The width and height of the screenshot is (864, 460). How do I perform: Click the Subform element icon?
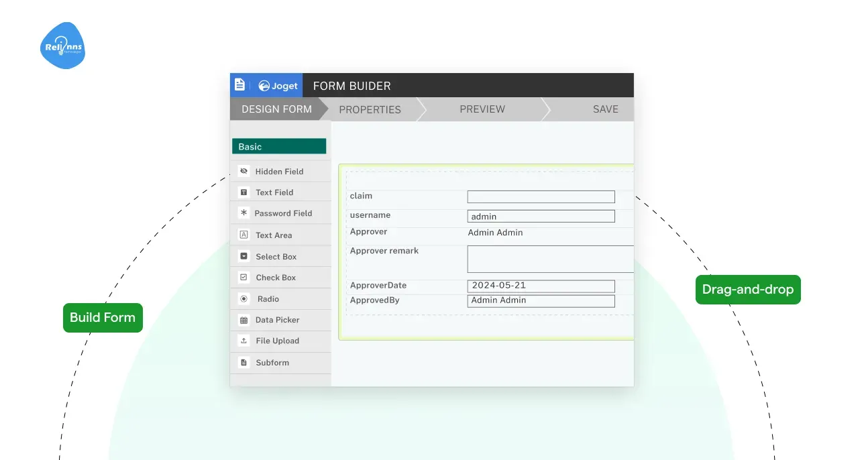pyautogui.click(x=244, y=362)
